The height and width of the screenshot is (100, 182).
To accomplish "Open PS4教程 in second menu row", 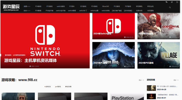I will click(38, 11).
